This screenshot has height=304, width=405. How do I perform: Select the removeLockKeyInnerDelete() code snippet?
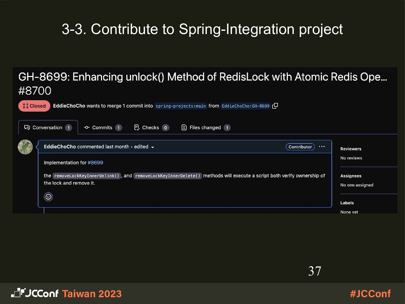[x=168, y=176]
